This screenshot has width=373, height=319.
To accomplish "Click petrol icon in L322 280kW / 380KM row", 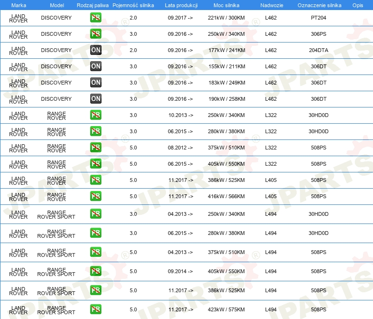I will coord(95,131).
